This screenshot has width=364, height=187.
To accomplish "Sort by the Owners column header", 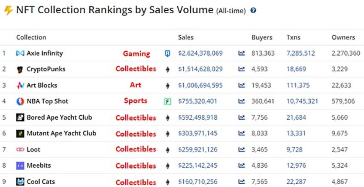I will coord(343,37).
